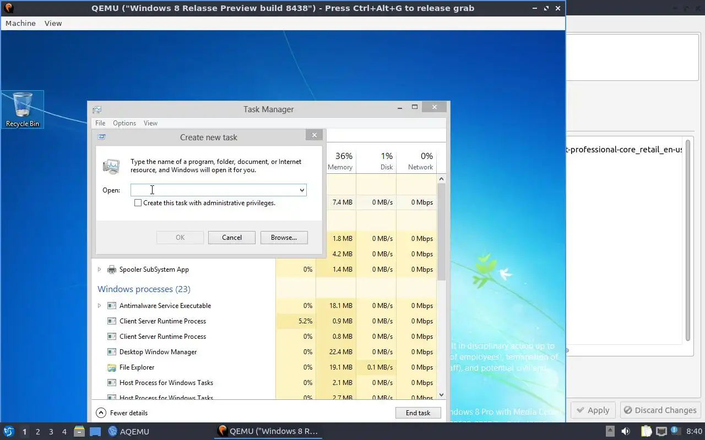Open Task Manager Options menu

pos(124,123)
